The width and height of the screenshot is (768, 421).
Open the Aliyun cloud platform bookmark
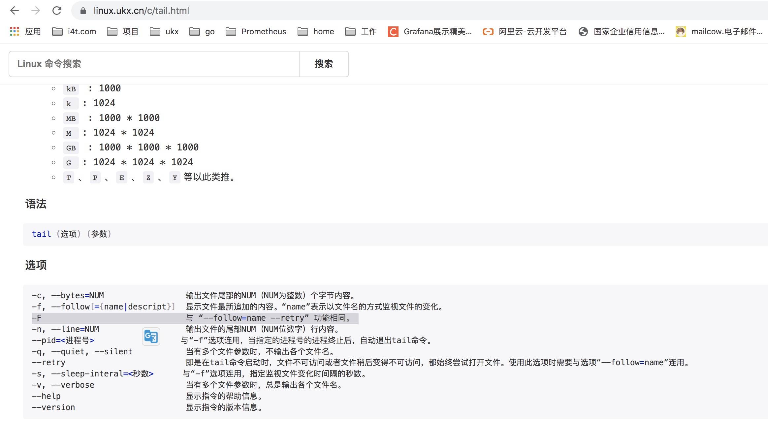pyautogui.click(x=525, y=31)
